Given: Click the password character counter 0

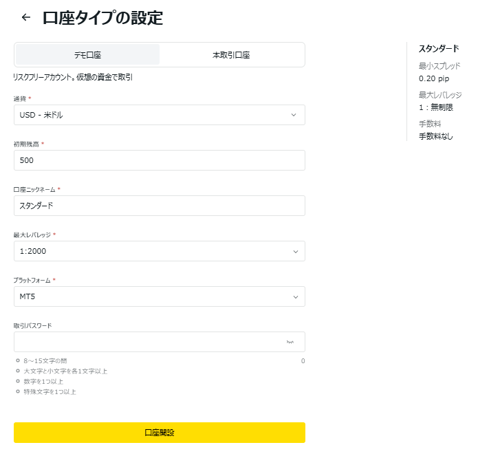Looking at the screenshot, I should click(303, 361).
